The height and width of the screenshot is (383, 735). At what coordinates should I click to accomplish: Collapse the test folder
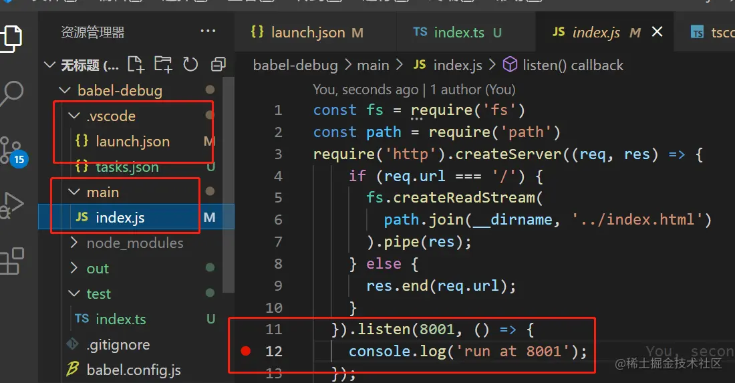(74, 293)
